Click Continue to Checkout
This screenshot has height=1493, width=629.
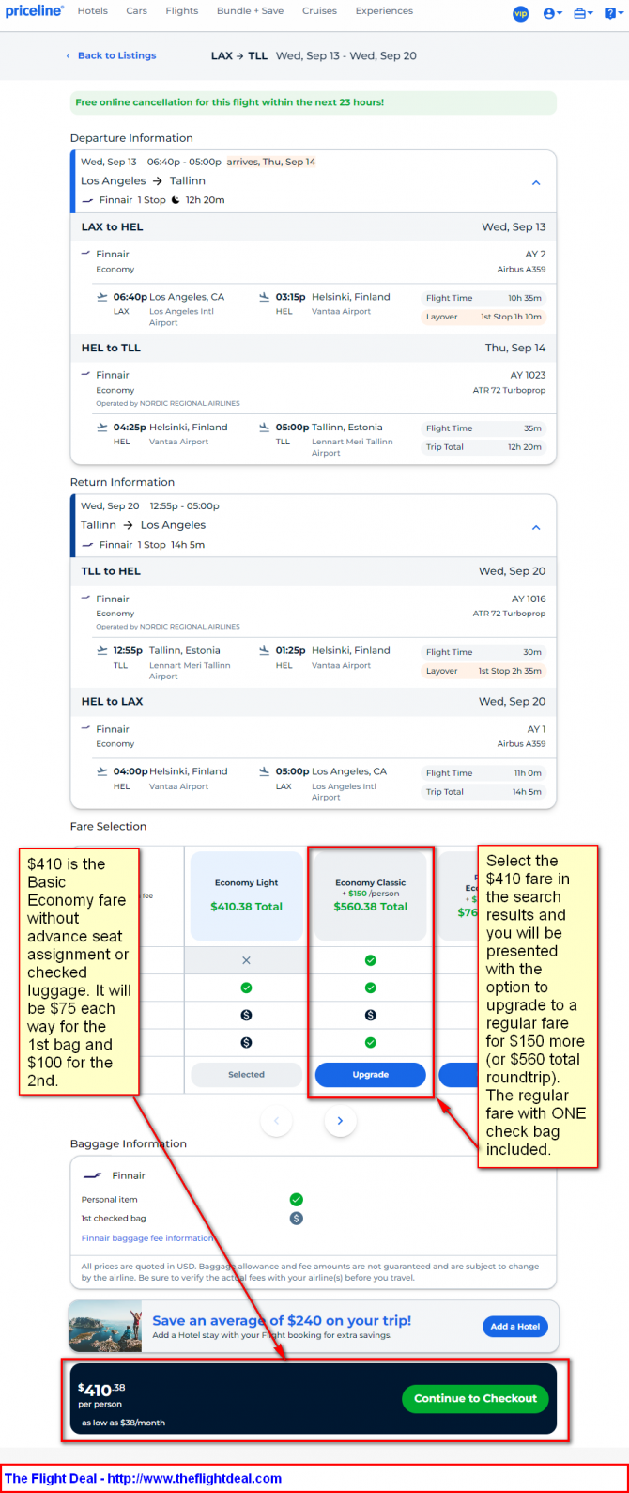pos(475,1398)
